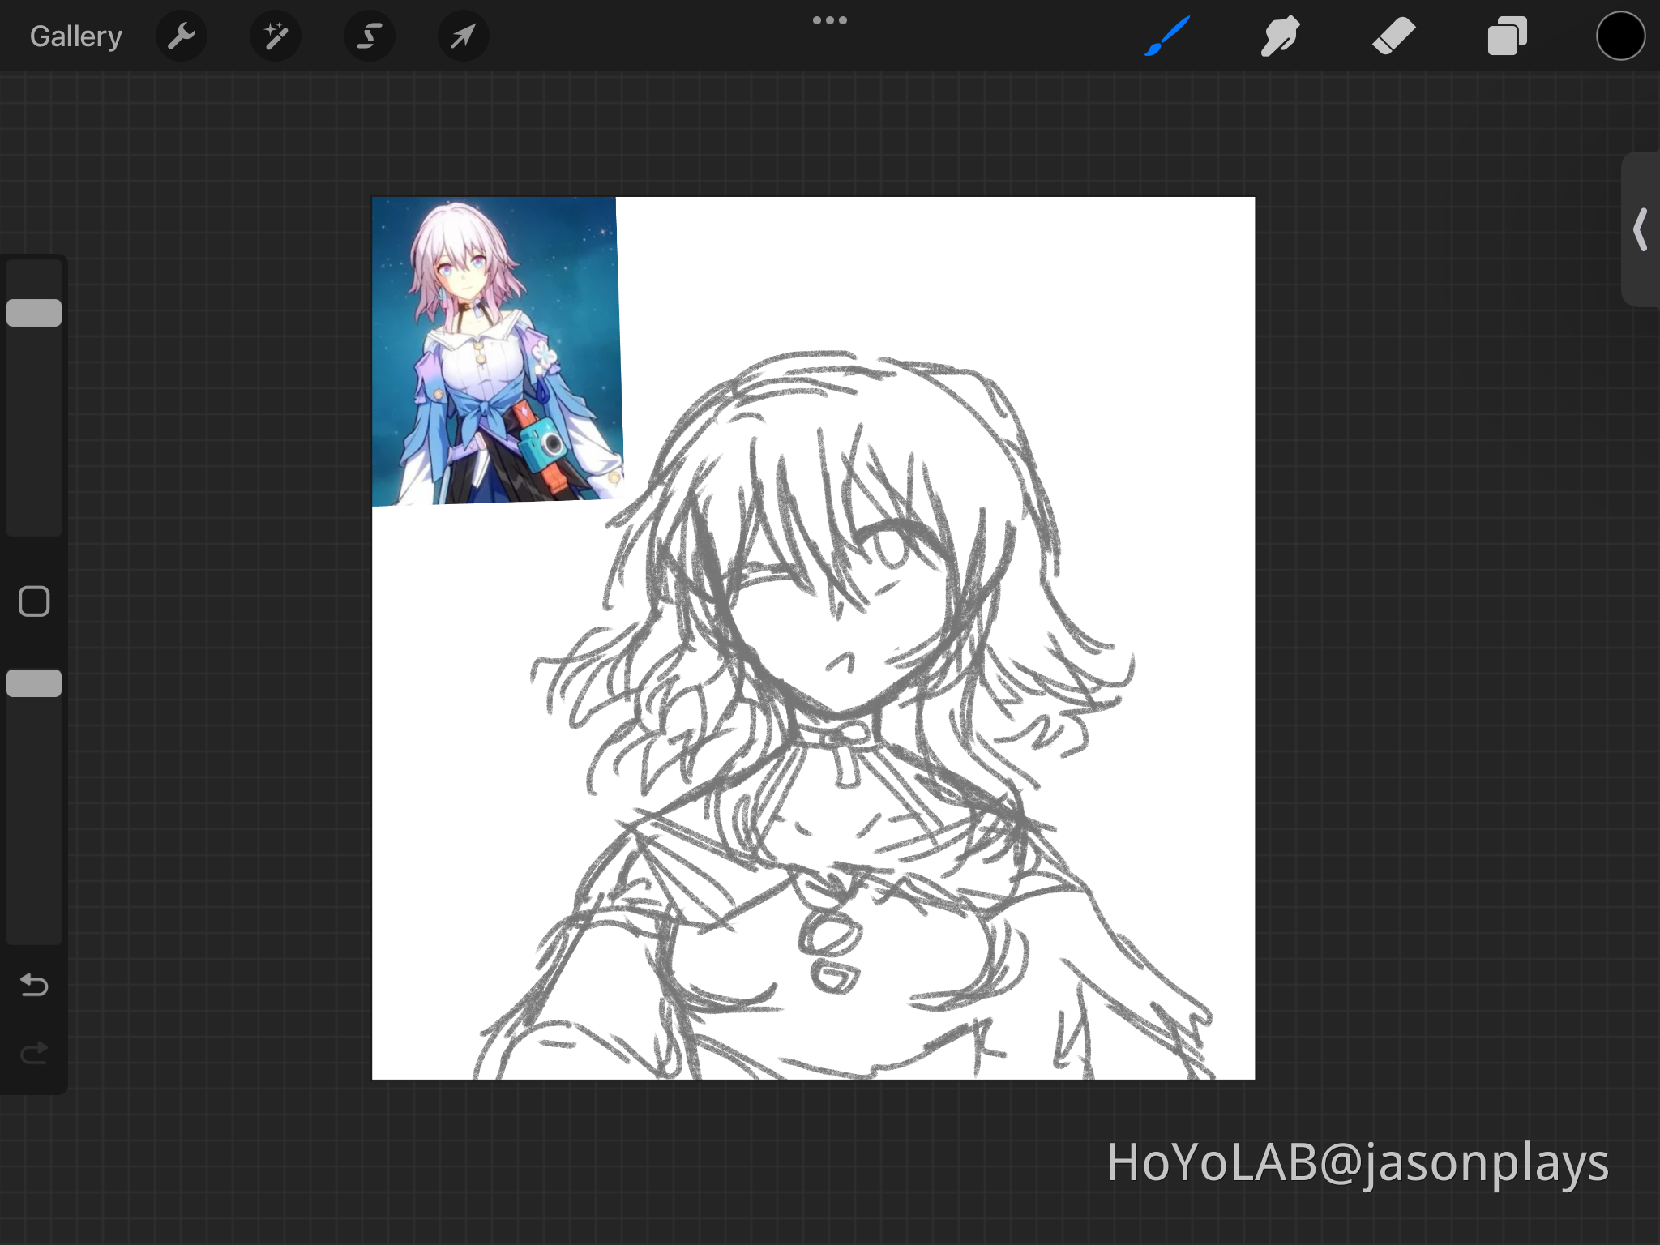Open the Modify button on the sidebar
The height and width of the screenshot is (1245, 1660).
tap(33, 601)
